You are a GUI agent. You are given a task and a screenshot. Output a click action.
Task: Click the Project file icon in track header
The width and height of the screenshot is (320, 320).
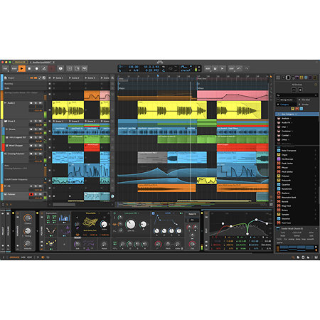(6, 78)
